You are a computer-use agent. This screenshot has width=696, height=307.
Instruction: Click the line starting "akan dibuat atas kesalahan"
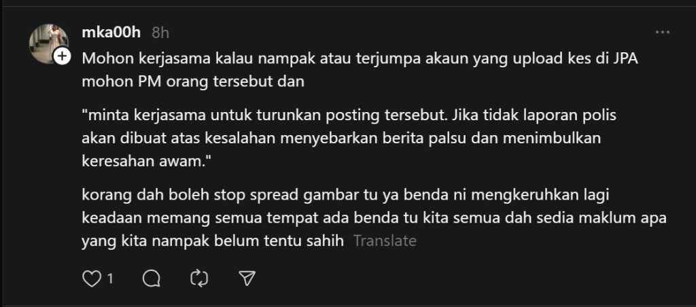341,139
